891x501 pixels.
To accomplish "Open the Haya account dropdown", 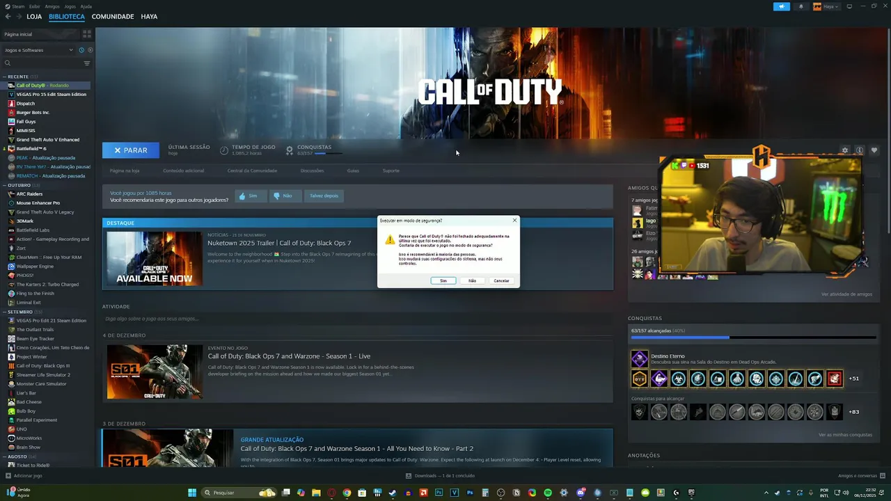I will click(826, 6).
